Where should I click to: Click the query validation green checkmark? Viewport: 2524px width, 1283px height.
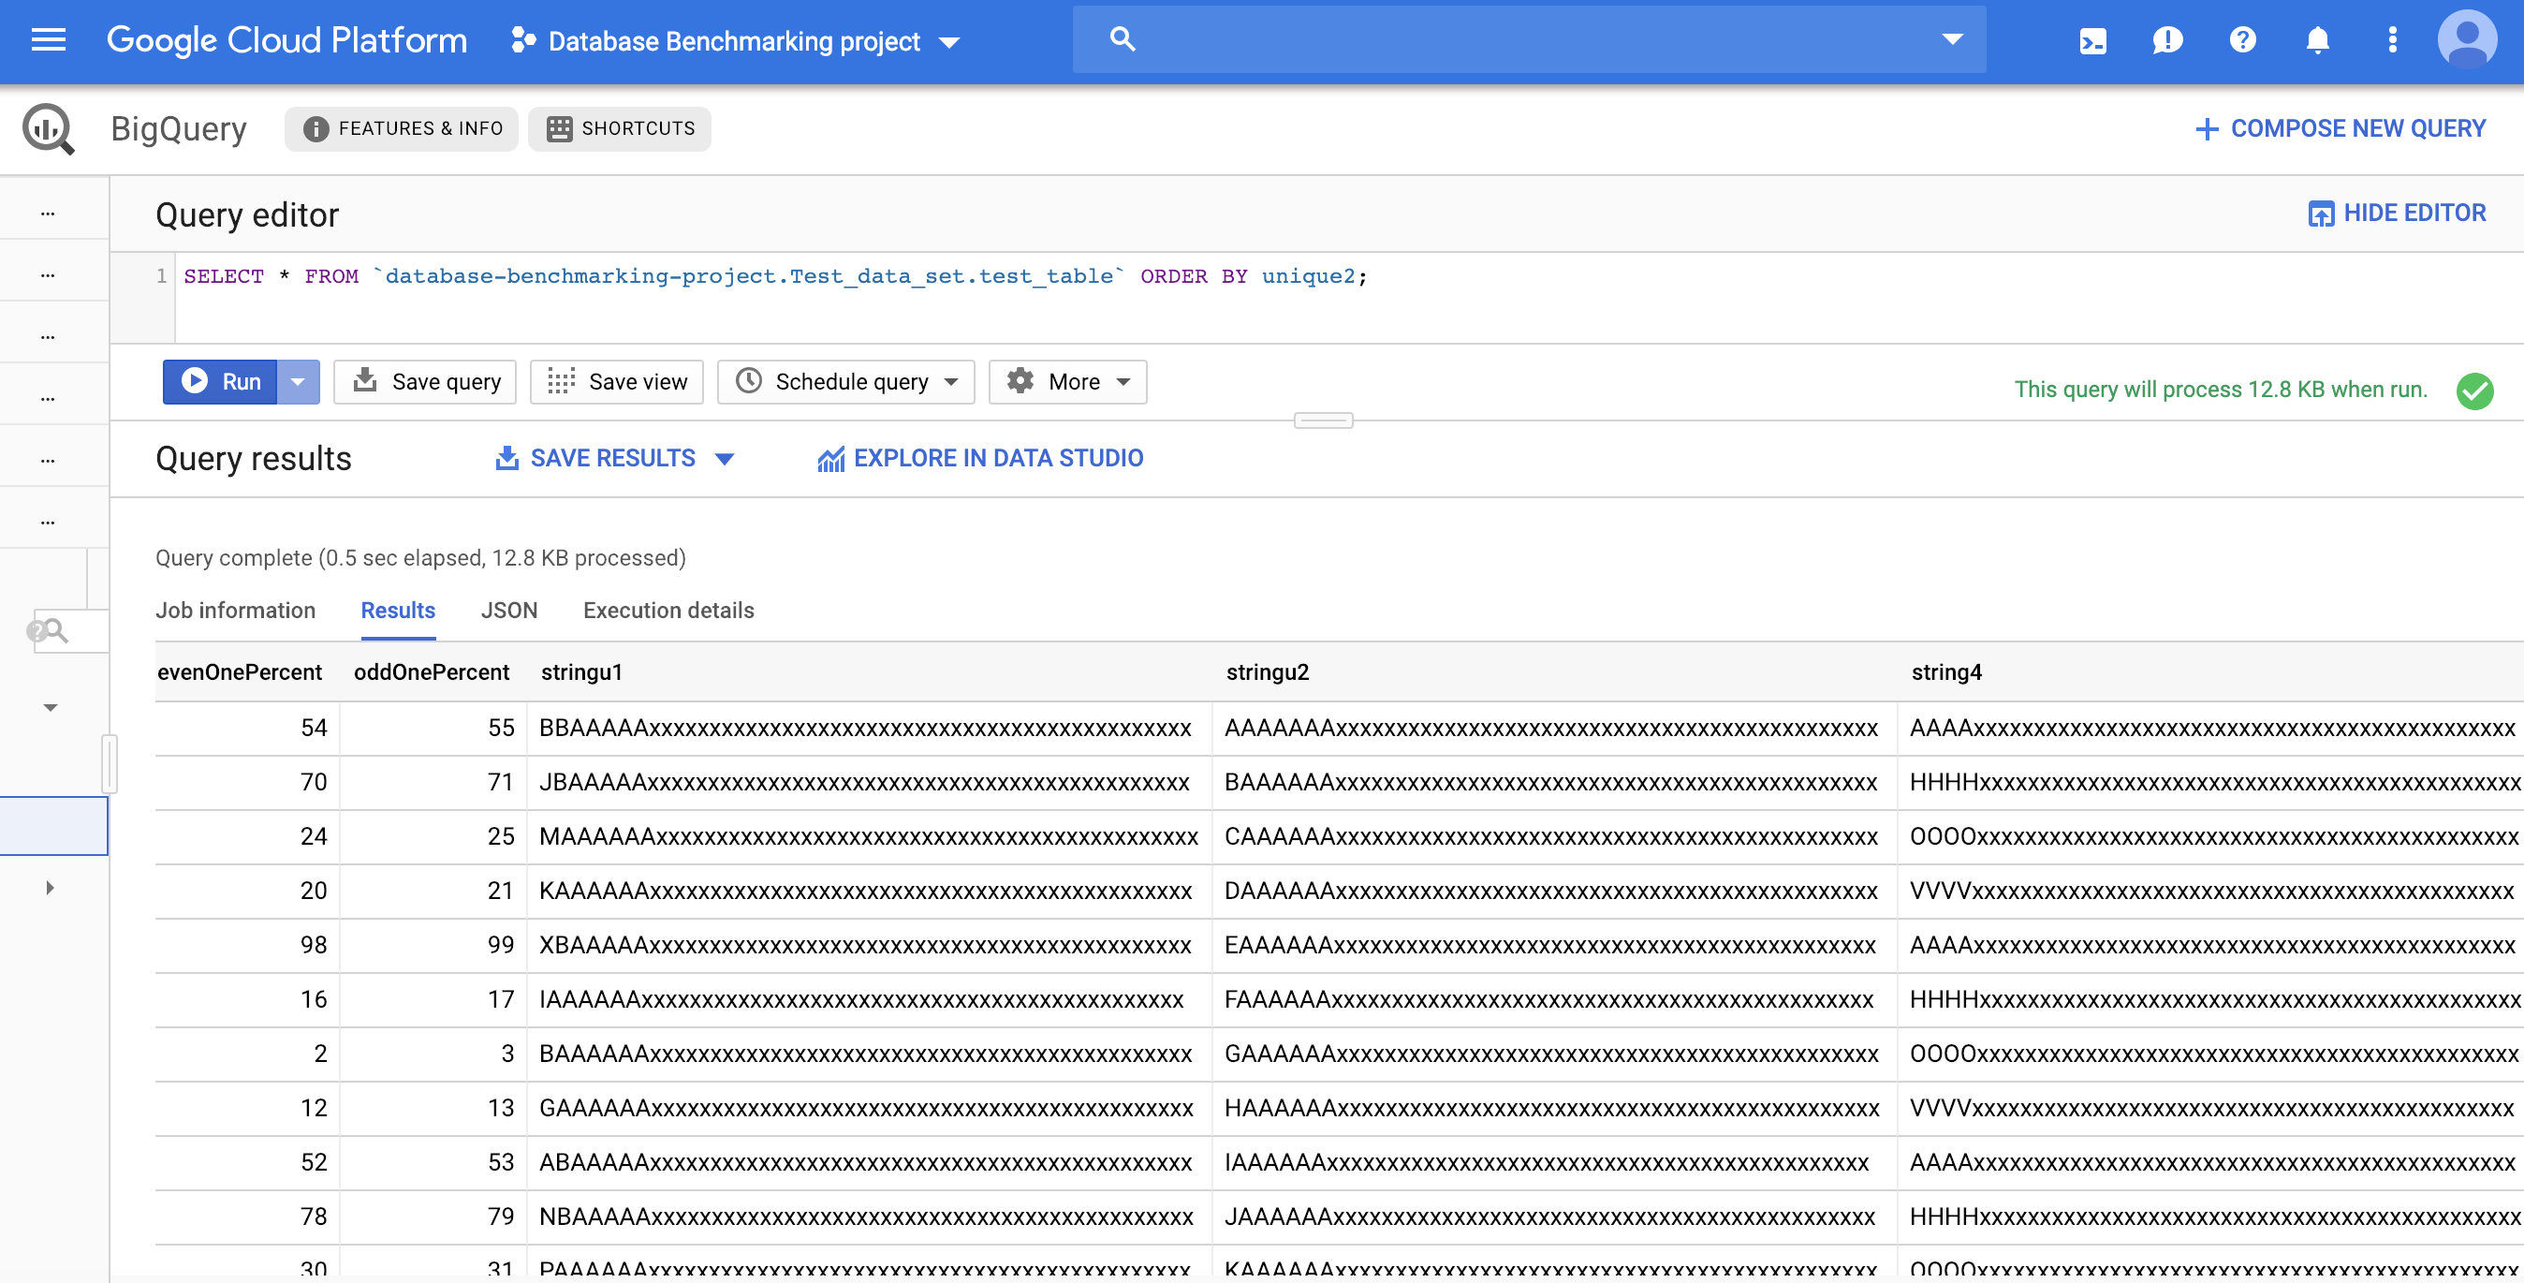pyautogui.click(x=2474, y=391)
